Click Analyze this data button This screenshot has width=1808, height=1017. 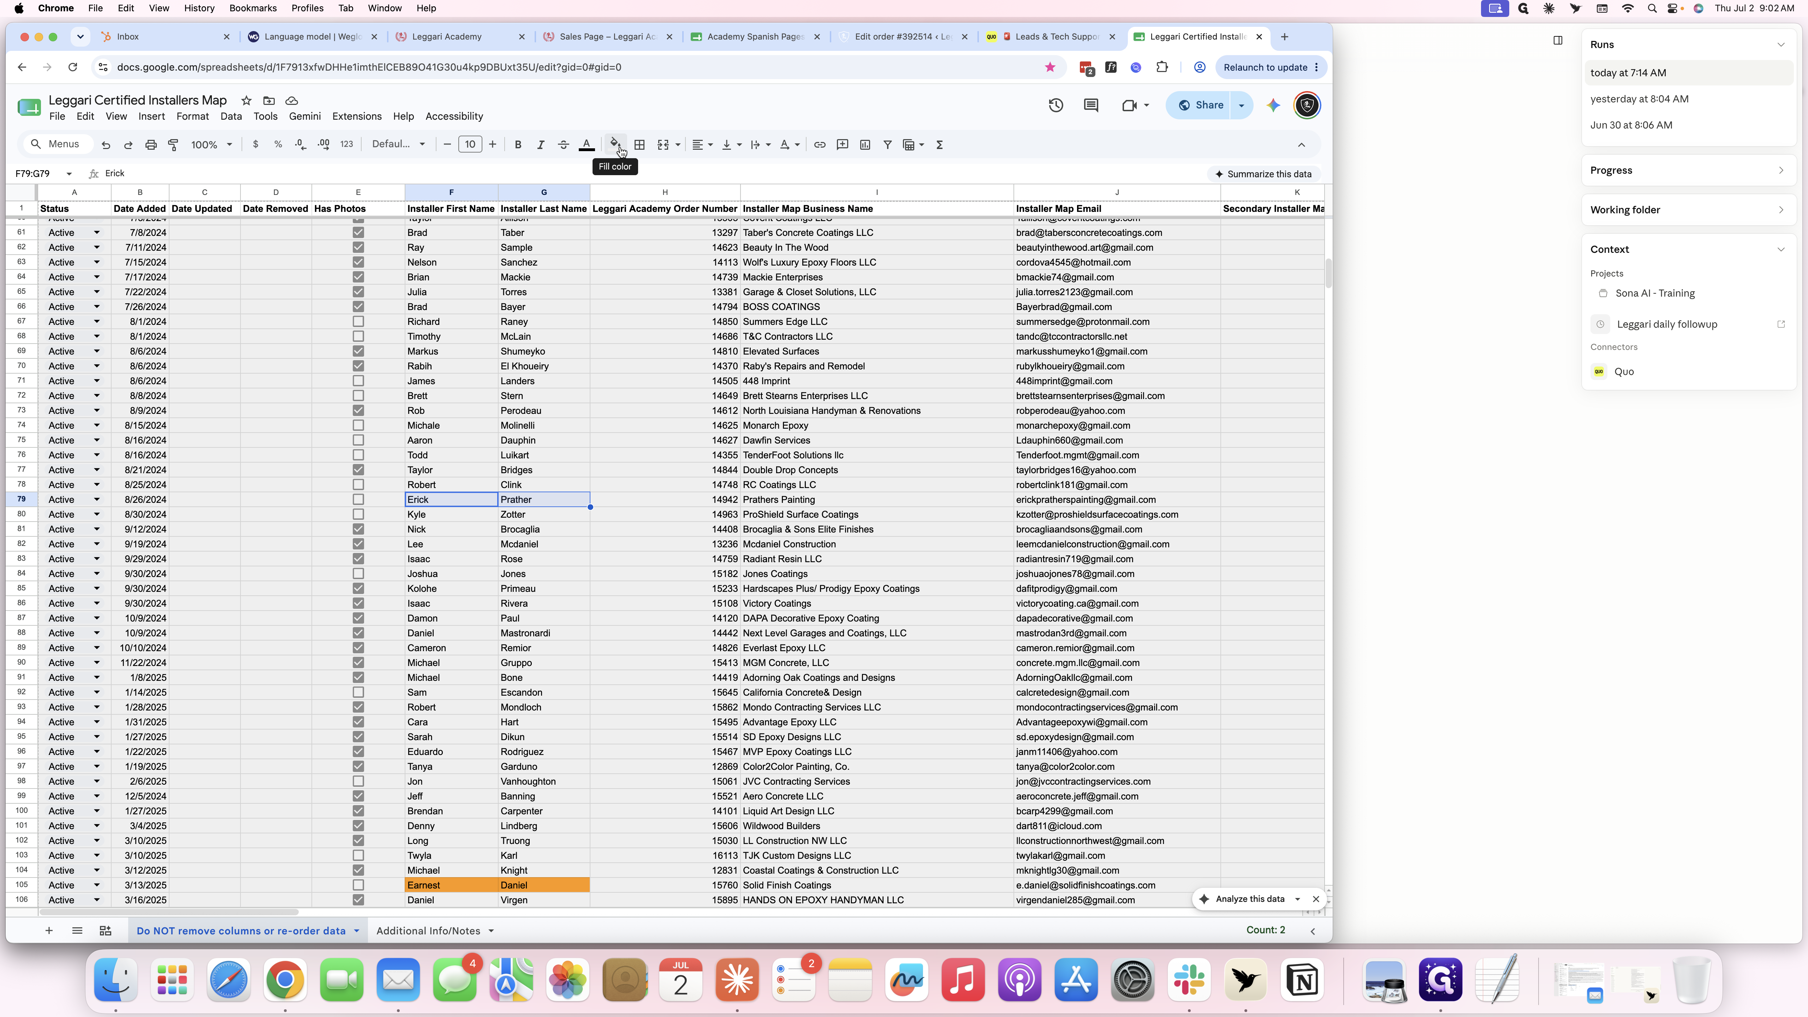point(1249,899)
